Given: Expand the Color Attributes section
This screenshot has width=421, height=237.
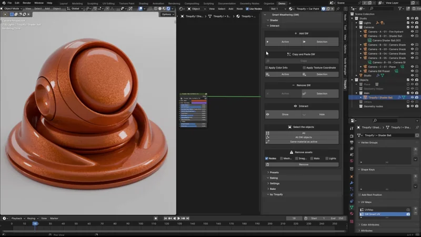Looking at the screenshot, I should pyautogui.click(x=370, y=225).
